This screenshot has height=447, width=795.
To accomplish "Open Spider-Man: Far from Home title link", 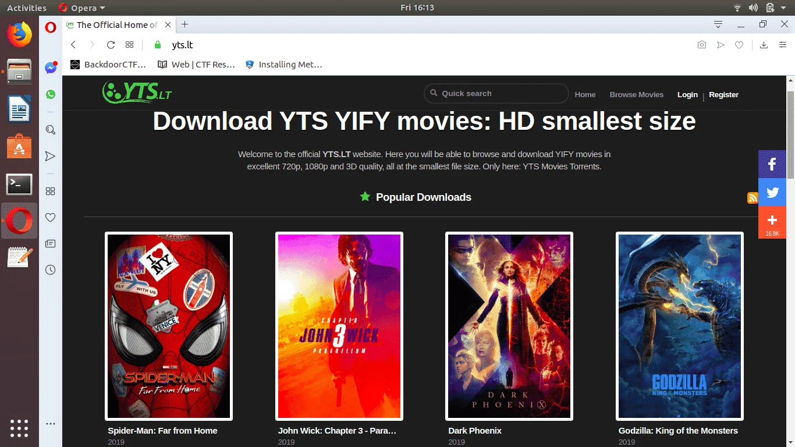I will click(162, 431).
